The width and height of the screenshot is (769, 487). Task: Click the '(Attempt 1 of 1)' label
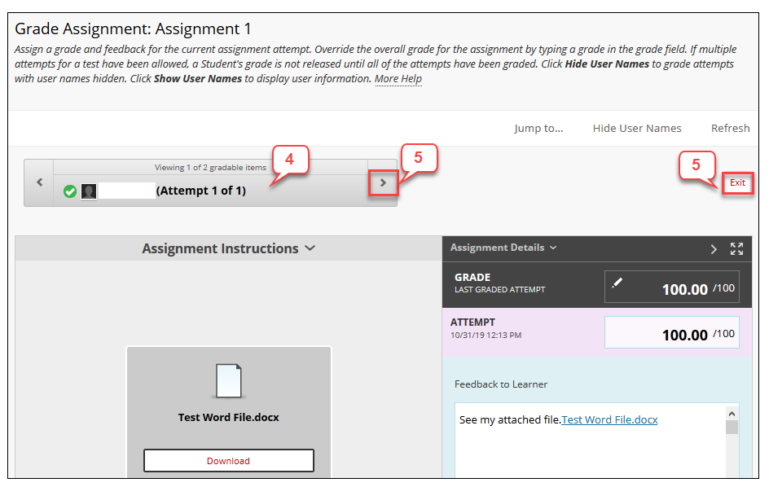pyautogui.click(x=200, y=191)
